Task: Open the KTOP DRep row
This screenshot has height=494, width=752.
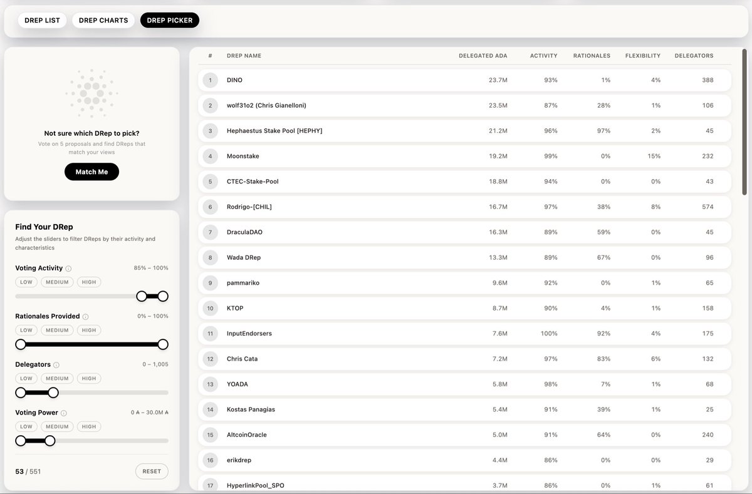Action: (465, 308)
